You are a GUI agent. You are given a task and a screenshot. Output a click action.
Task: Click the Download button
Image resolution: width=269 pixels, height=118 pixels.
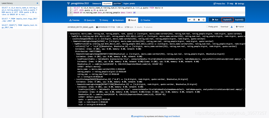coord(224,27)
